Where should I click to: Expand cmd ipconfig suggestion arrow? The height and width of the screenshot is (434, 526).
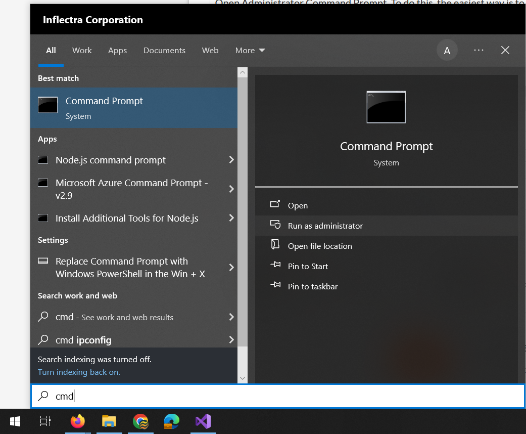[x=231, y=339]
